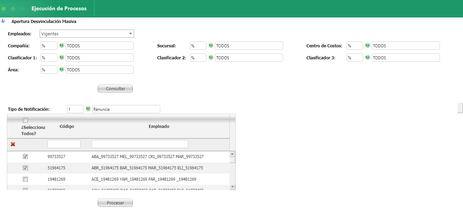Click Compañía code input with %
This screenshot has height=215, width=463.
click(49, 46)
